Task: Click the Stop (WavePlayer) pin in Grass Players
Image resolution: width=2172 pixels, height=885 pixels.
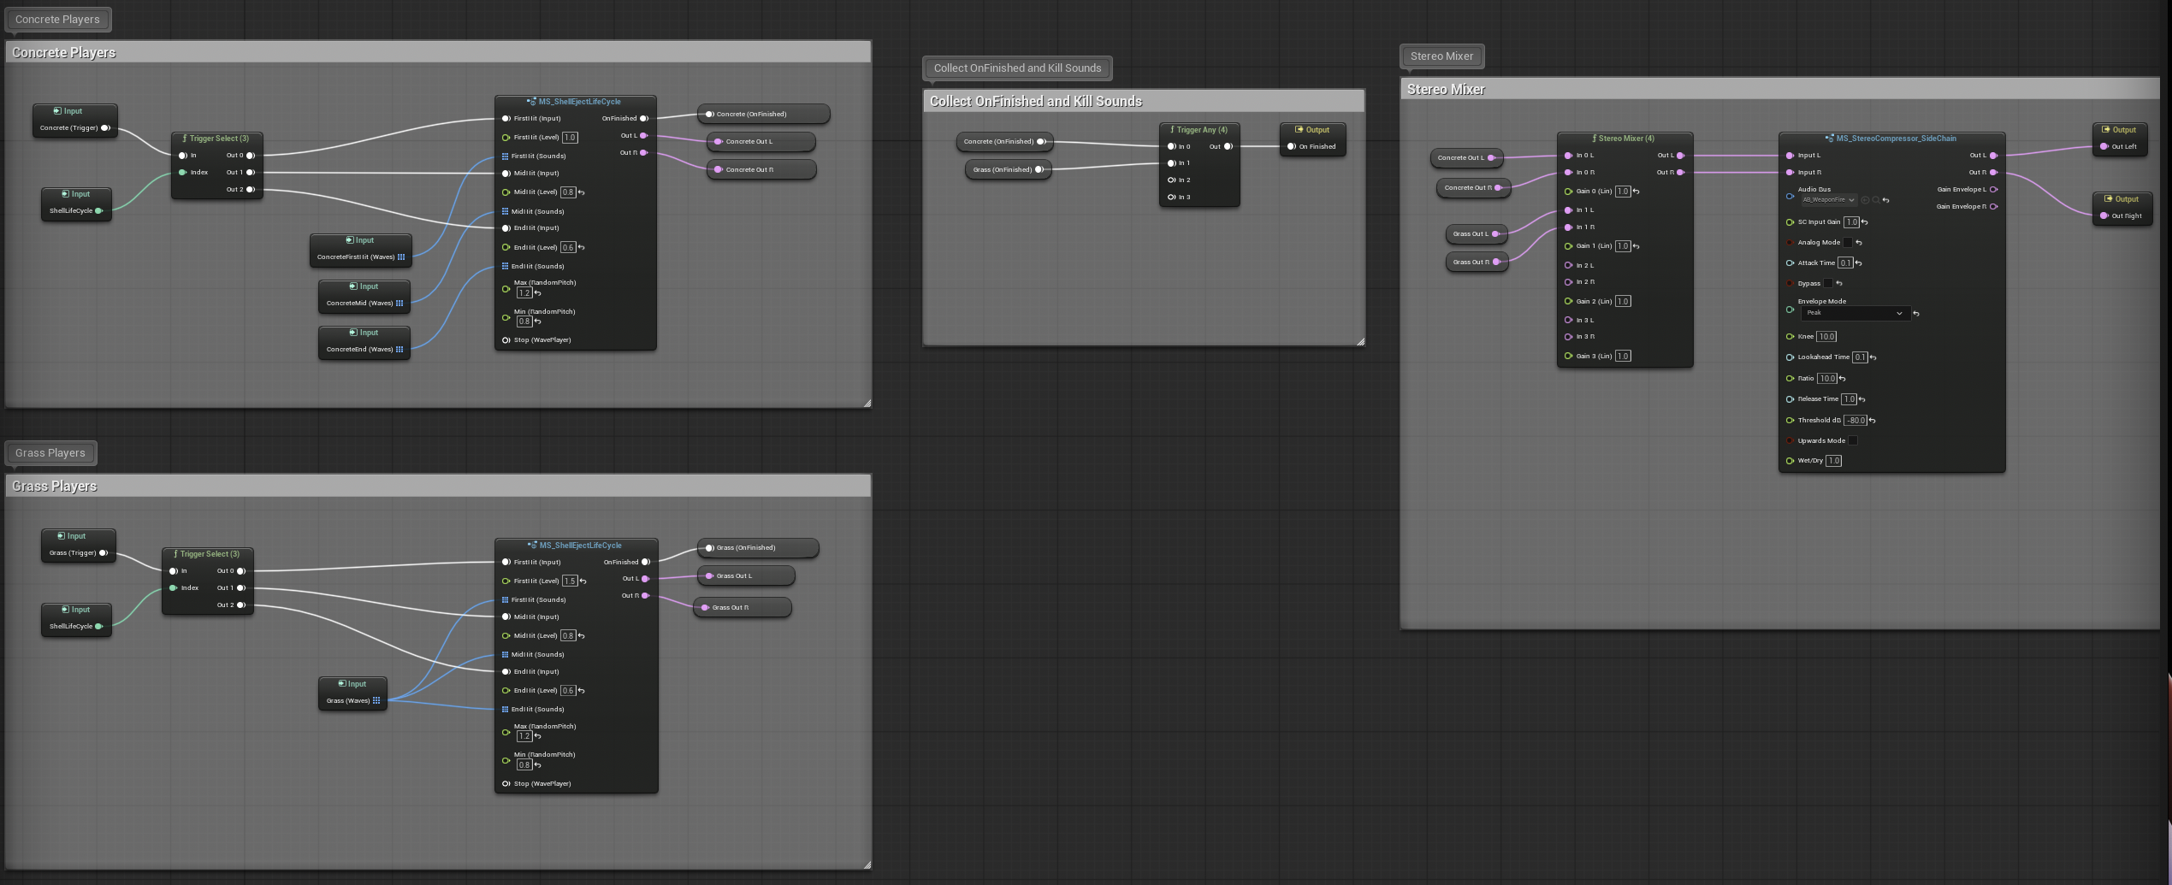Action: tap(506, 784)
